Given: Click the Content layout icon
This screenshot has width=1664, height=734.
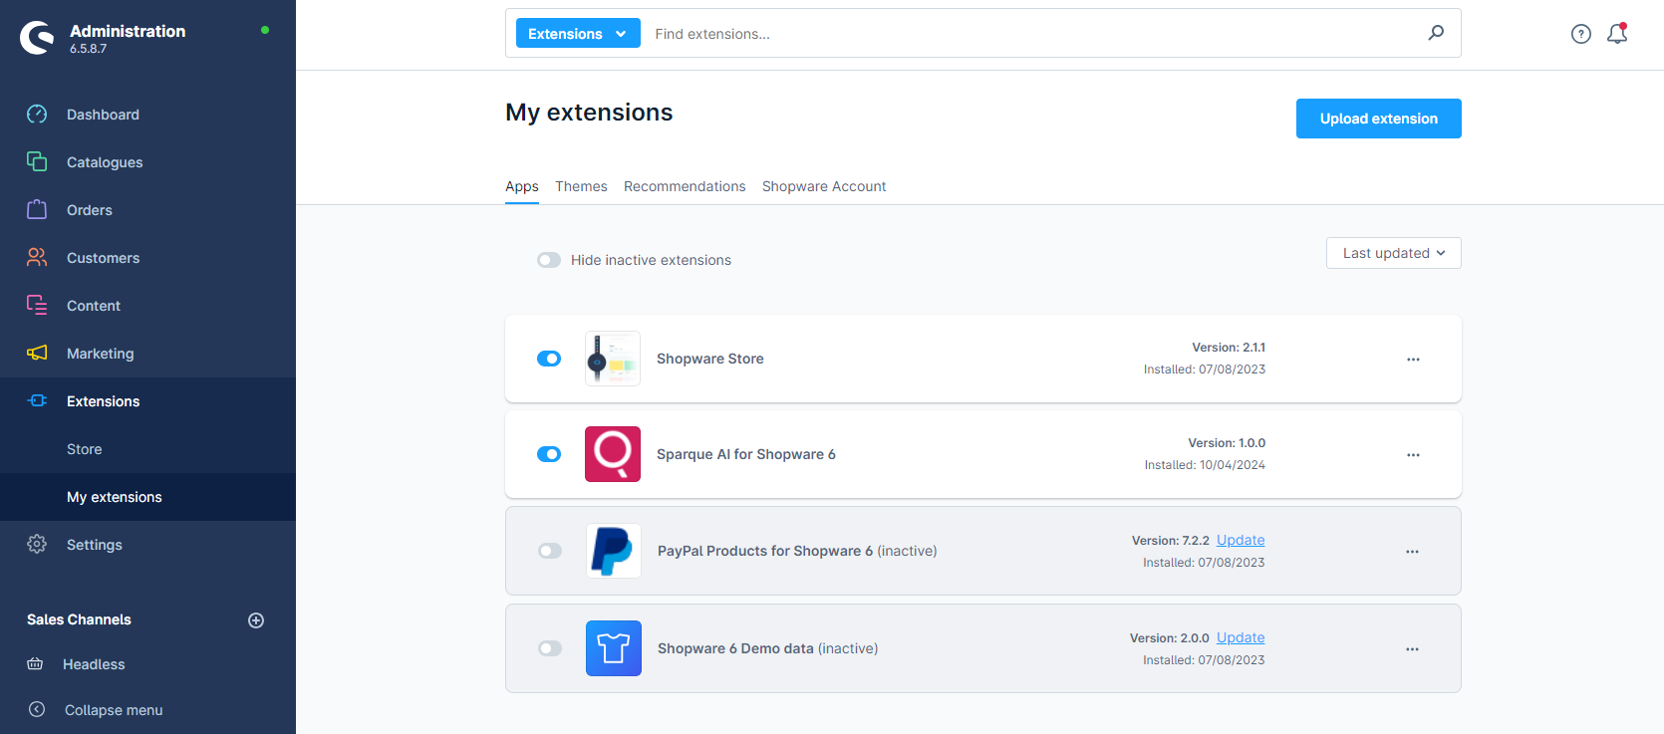Looking at the screenshot, I should 37,305.
